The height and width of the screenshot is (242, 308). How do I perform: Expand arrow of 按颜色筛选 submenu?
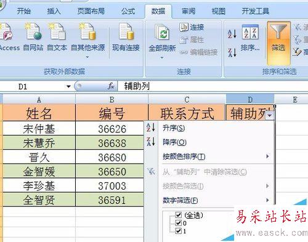pyautogui.click(x=267, y=186)
